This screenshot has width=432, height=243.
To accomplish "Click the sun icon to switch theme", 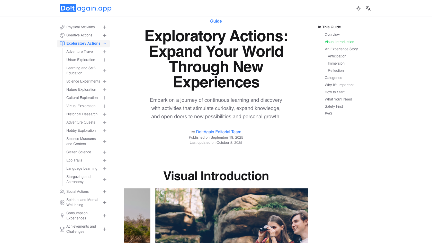I will pyautogui.click(x=358, y=8).
